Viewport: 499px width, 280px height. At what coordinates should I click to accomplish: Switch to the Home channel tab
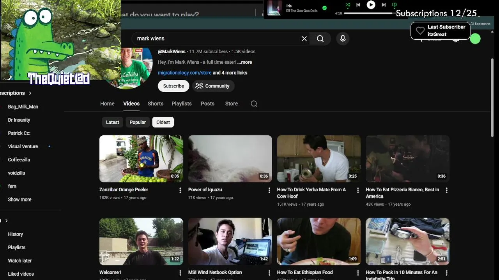click(x=107, y=103)
